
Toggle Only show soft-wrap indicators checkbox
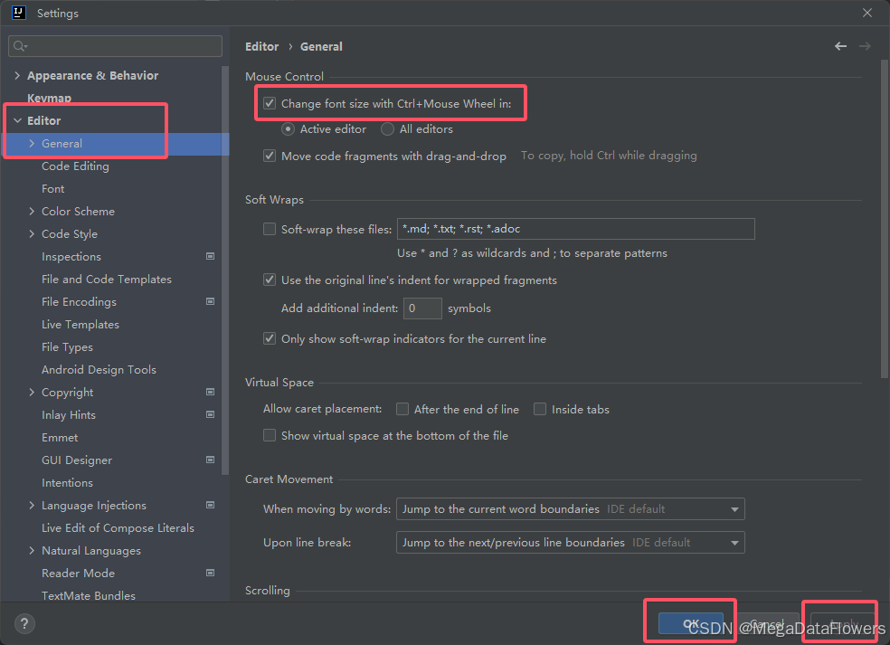point(270,338)
